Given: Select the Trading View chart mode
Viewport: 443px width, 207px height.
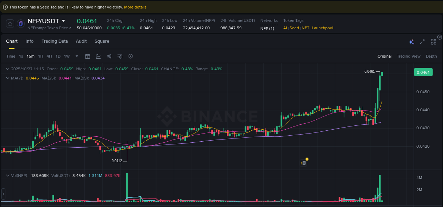Looking at the screenshot, I should pyautogui.click(x=409, y=56).
